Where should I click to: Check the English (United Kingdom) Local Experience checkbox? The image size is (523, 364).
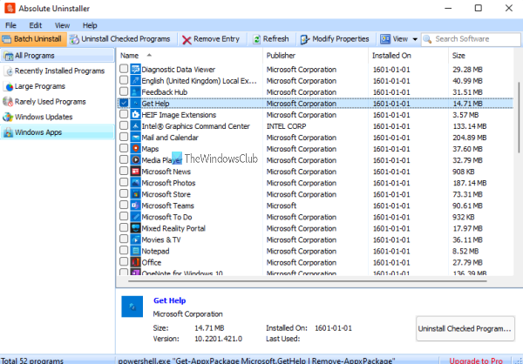tap(124, 80)
